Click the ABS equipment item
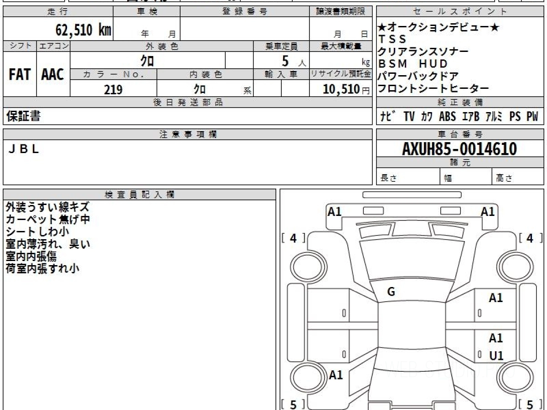The height and width of the screenshot is (410, 547). 448,117
